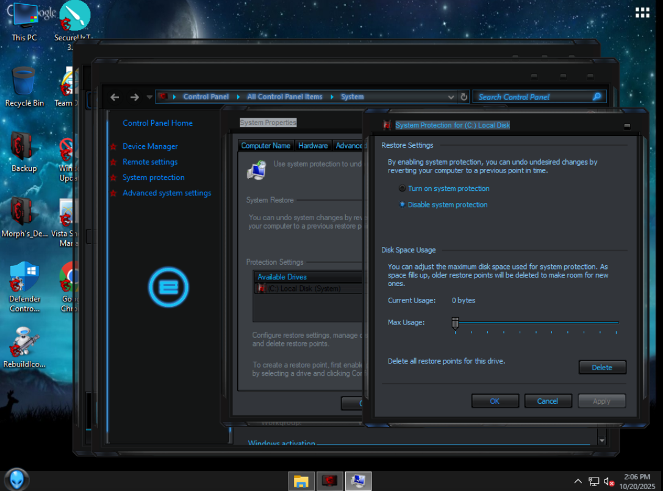Screen dimensions: 663x491
Task: Open File Explorer from taskbar
Action: click(x=301, y=481)
